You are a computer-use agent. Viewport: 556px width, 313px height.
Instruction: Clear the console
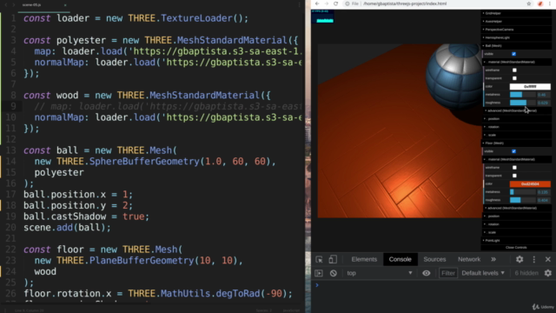[334, 273]
